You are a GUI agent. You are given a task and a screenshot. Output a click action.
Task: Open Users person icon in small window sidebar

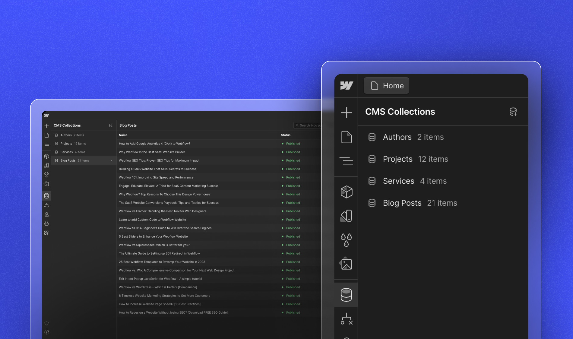pos(46,214)
